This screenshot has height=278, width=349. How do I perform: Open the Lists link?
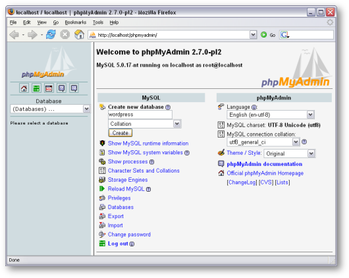click(282, 182)
